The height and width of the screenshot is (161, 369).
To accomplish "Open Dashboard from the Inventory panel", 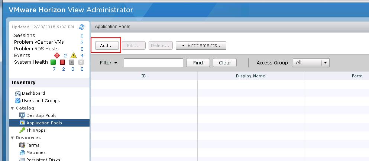I will 33,93.
